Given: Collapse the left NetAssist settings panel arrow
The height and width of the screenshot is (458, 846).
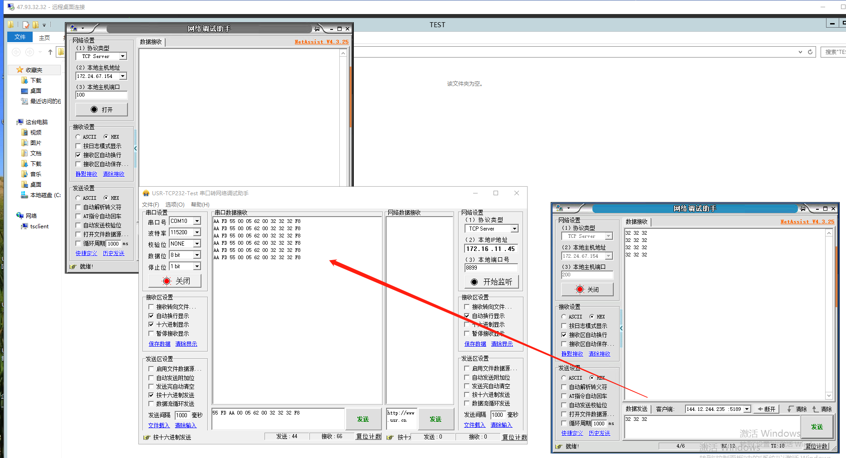Looking at the screenshot, I should tap(135, 148).
